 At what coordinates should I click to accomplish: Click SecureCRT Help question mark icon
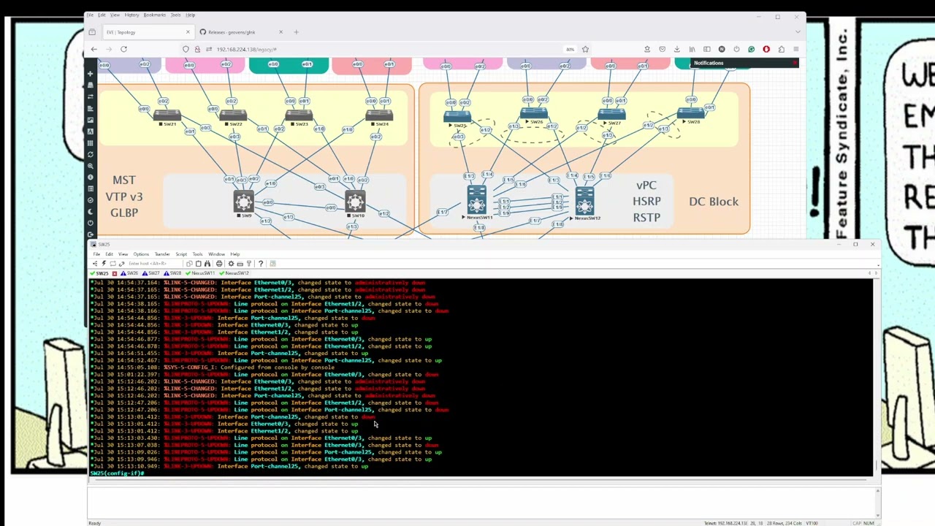(260, 264)
